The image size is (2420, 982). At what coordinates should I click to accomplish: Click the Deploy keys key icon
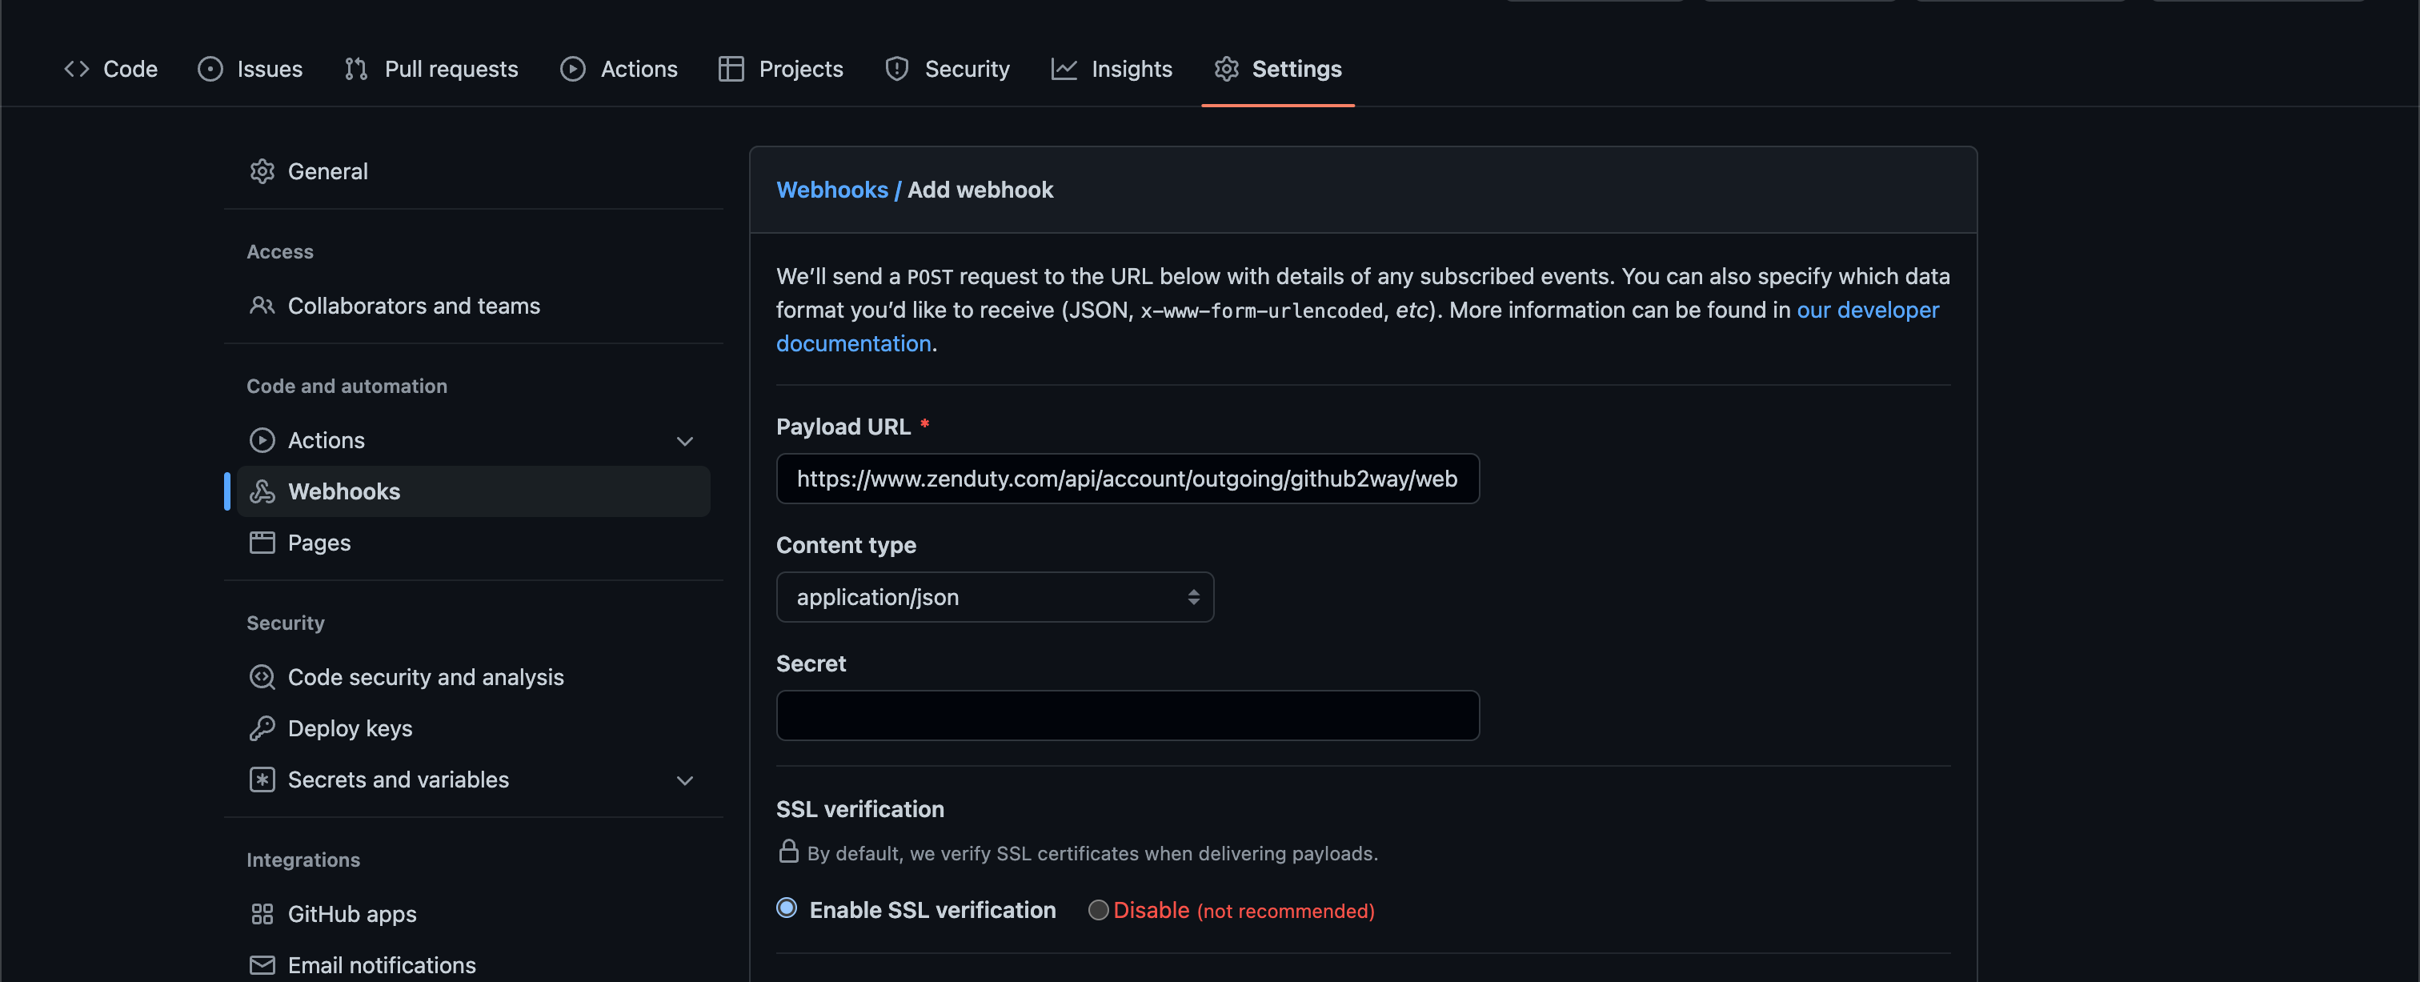click(262, 728)
